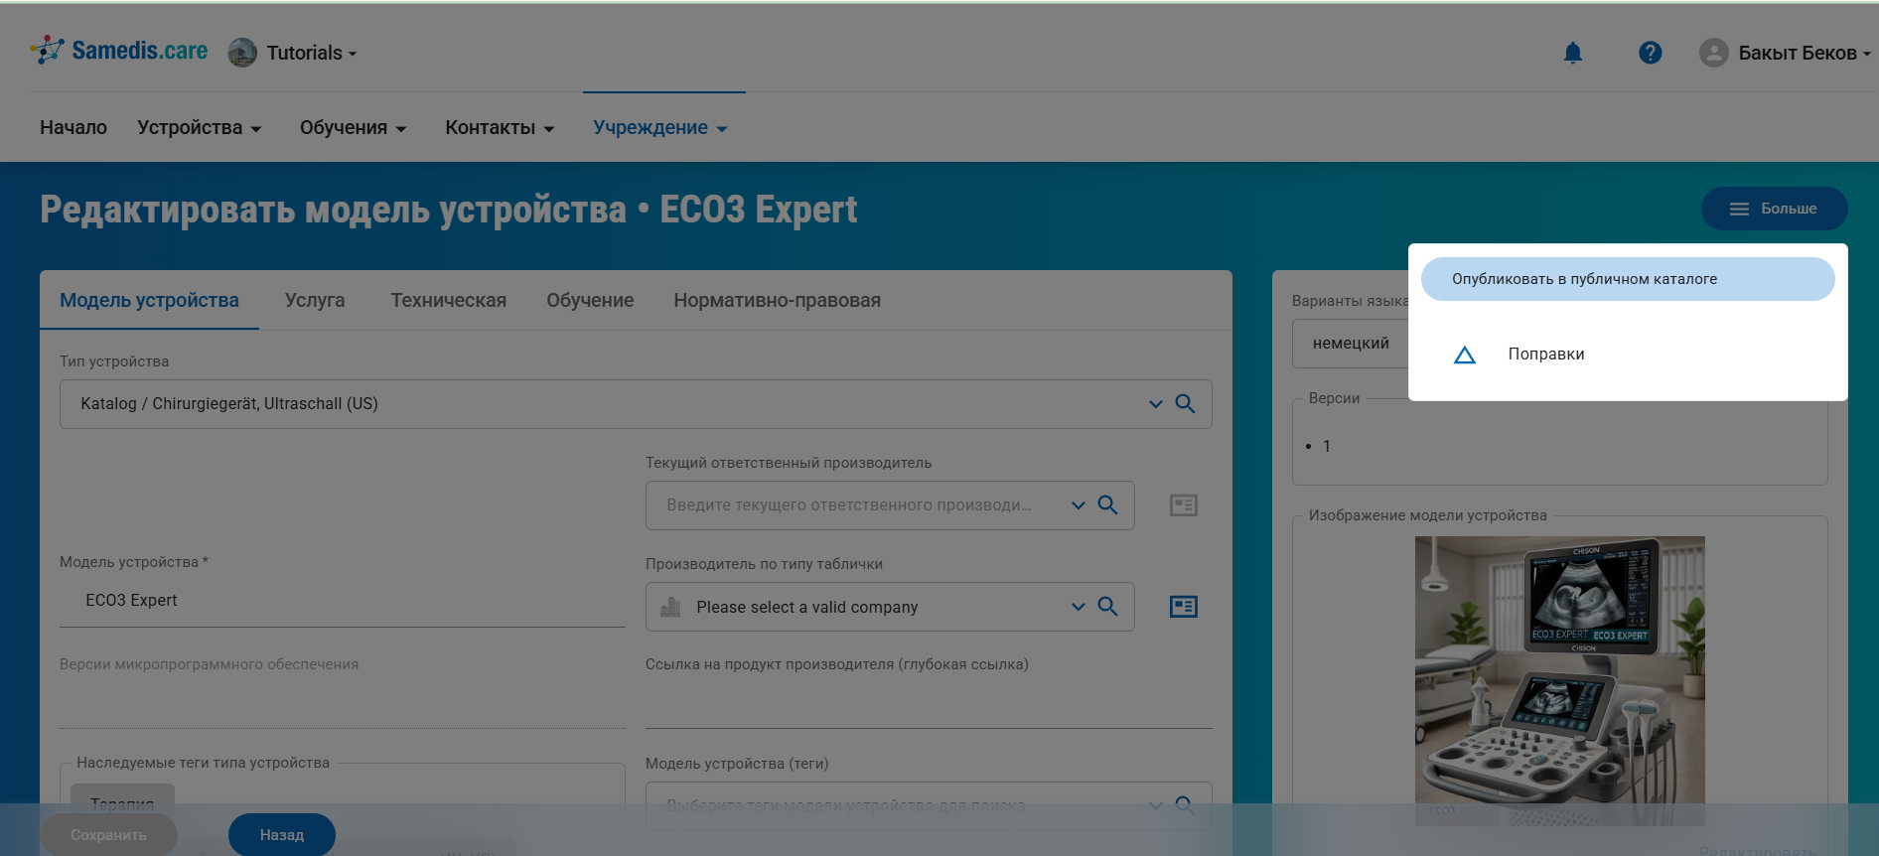Click the Версии микропрограммного обеспечения field
The image size is (1879, 856).
(x=343, y=704)
